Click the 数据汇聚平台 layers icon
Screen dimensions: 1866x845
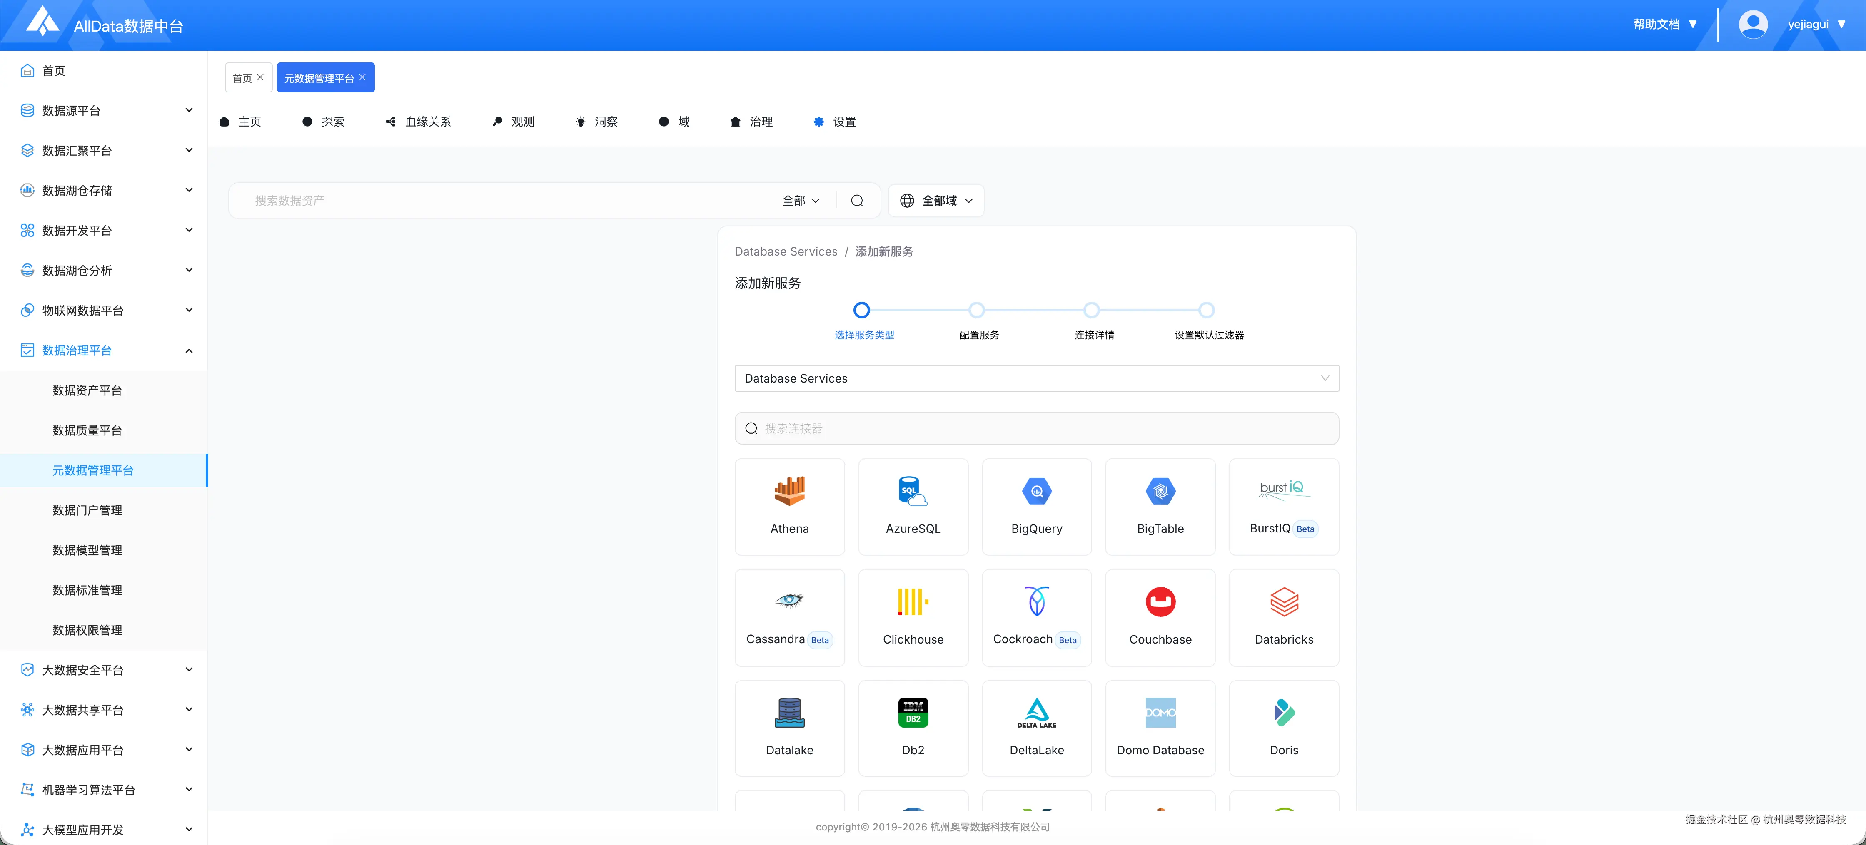point(27,150)
